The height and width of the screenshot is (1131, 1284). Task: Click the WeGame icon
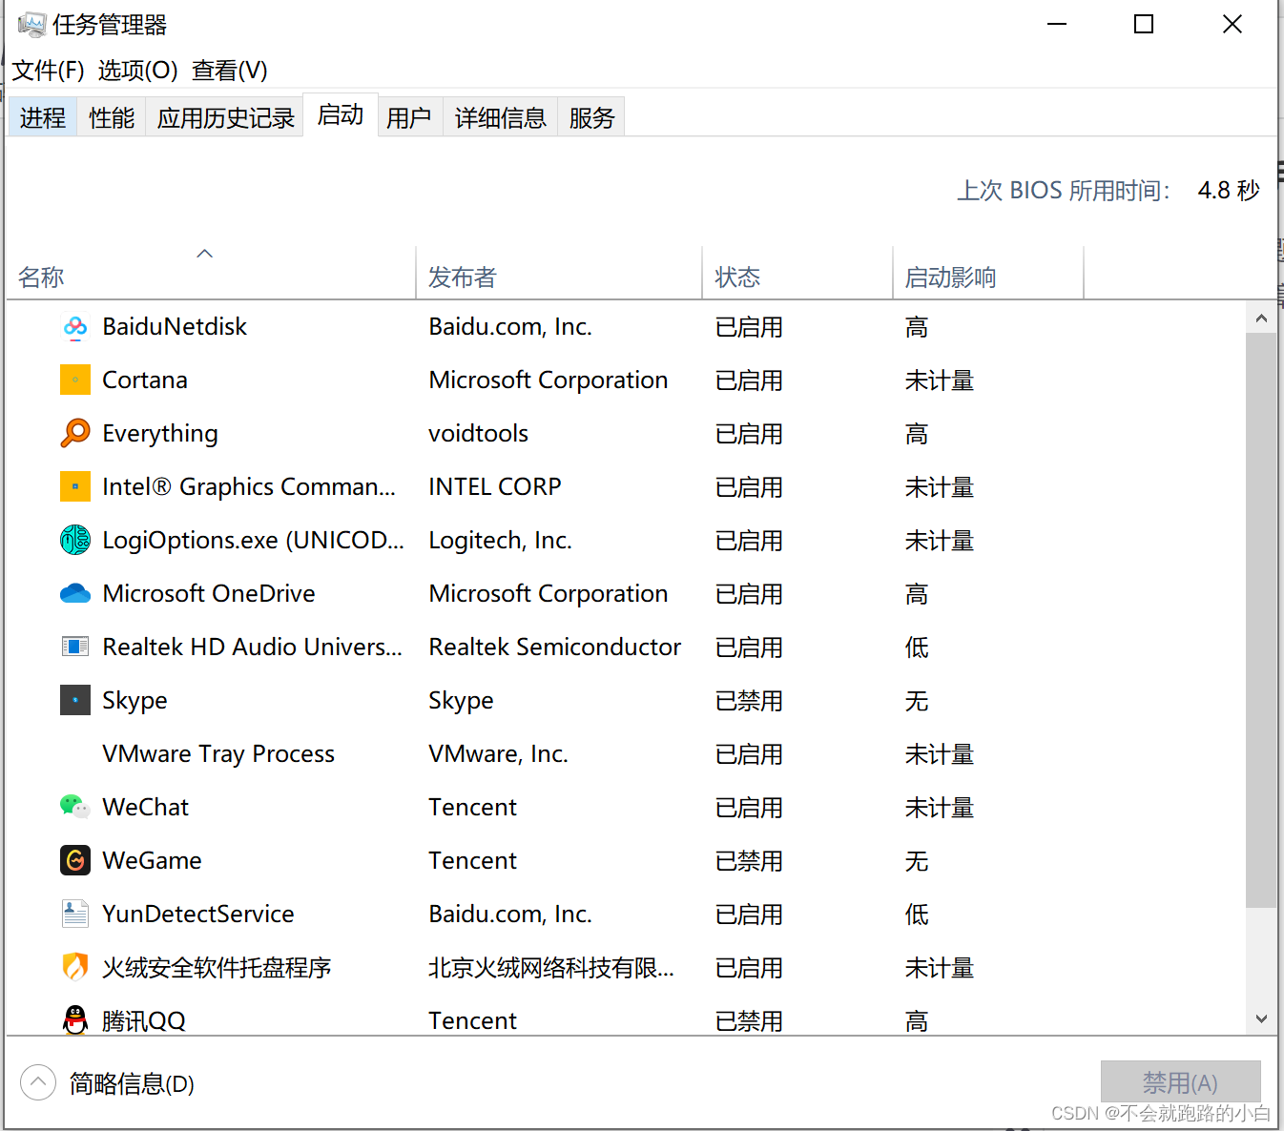(75, 860)
